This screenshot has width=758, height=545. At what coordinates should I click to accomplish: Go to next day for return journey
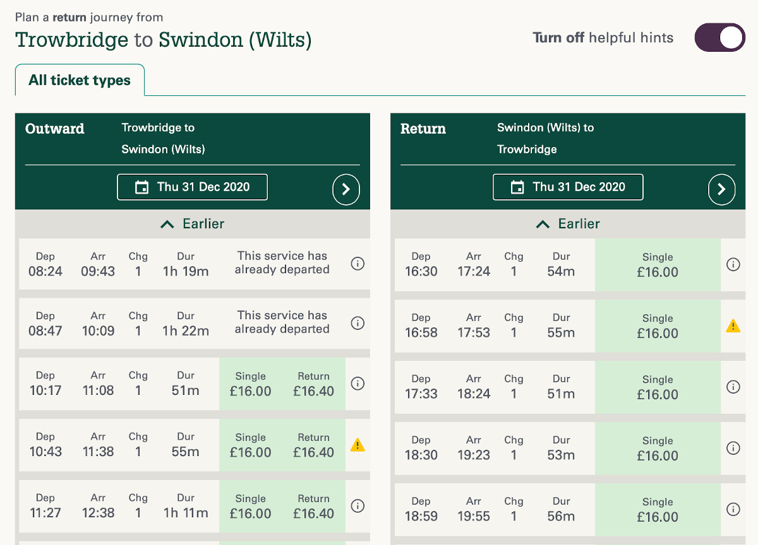click(721, 189)
